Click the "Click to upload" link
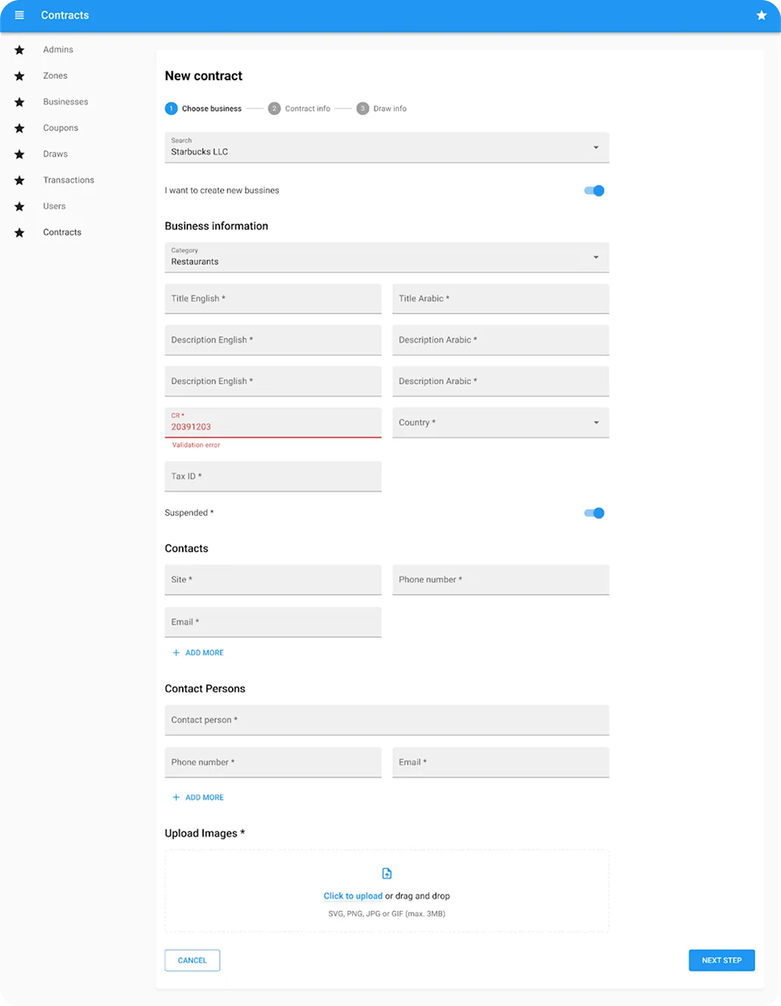Screen dimensions: 781x1006 tap(353, 896)
